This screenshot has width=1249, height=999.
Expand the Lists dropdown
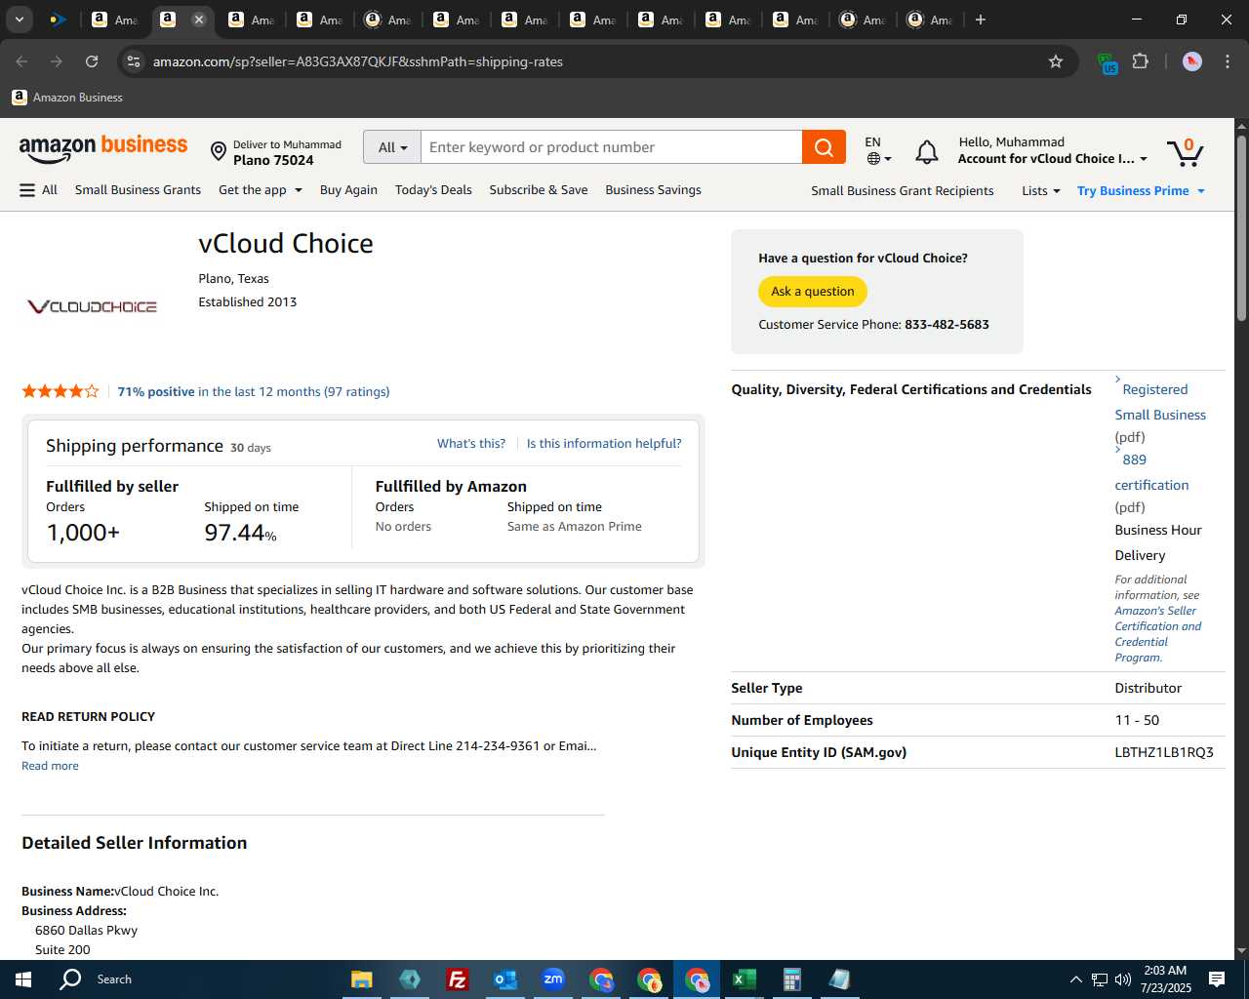click(1041, 191)
